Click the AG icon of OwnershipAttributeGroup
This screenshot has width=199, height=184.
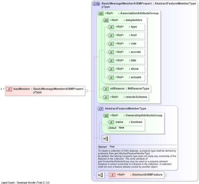pos(106,116)
